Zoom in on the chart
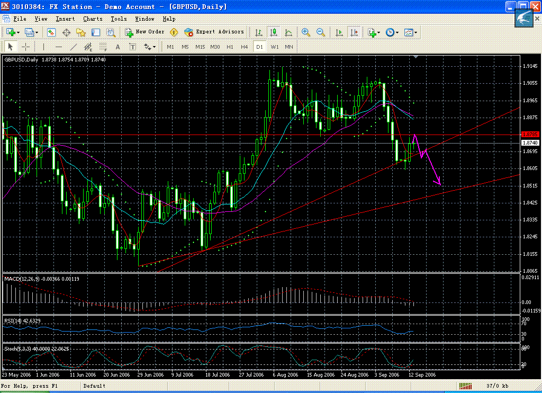This screenshot has width=542, height=393. [305, 32]
